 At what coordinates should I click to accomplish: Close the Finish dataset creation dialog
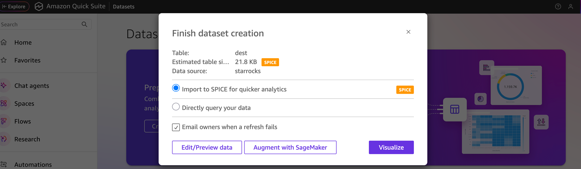click(x=408, y=32)
